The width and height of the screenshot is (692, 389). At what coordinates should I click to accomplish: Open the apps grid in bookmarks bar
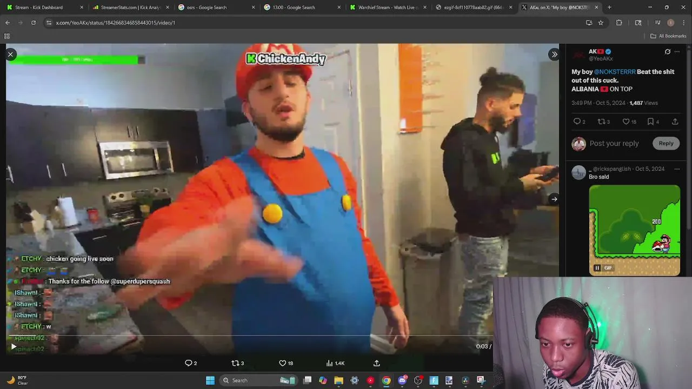pos(7,36)
